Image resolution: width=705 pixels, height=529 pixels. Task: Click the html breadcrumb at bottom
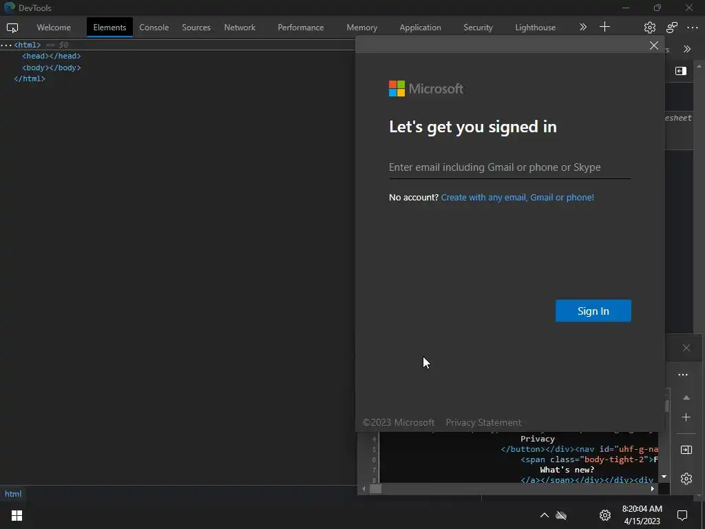(x=13, y=494)
